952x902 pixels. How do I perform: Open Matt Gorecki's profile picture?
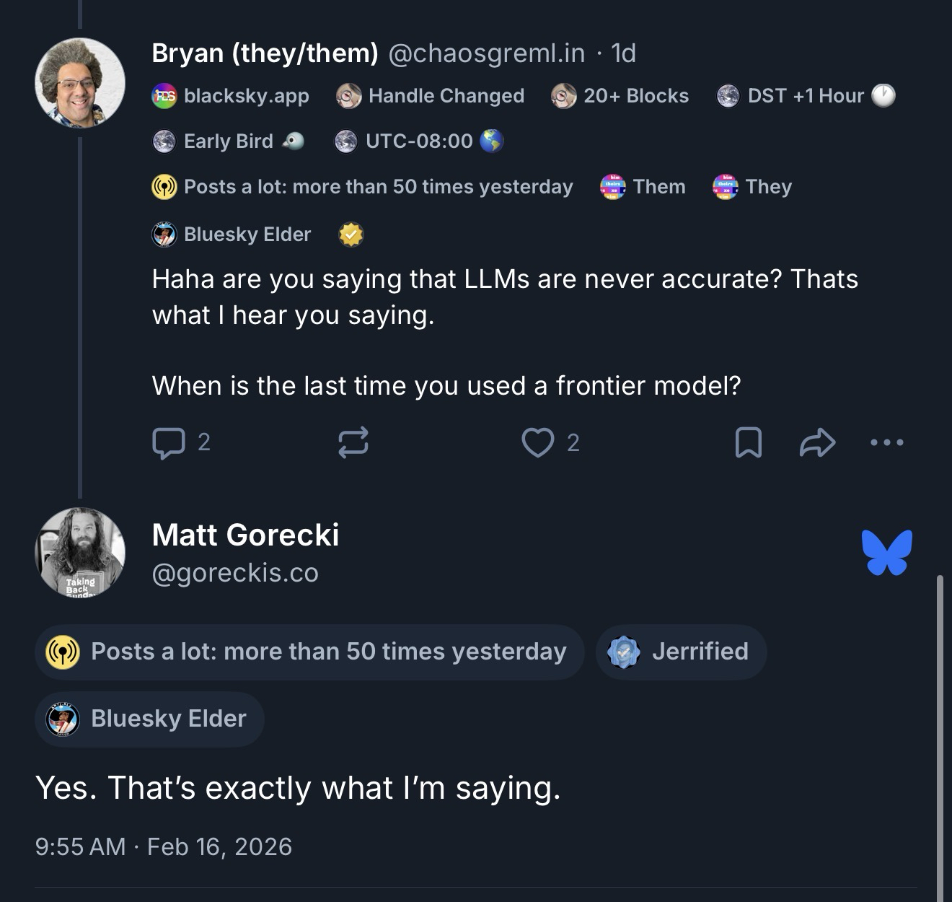click(x=80, y=553)
